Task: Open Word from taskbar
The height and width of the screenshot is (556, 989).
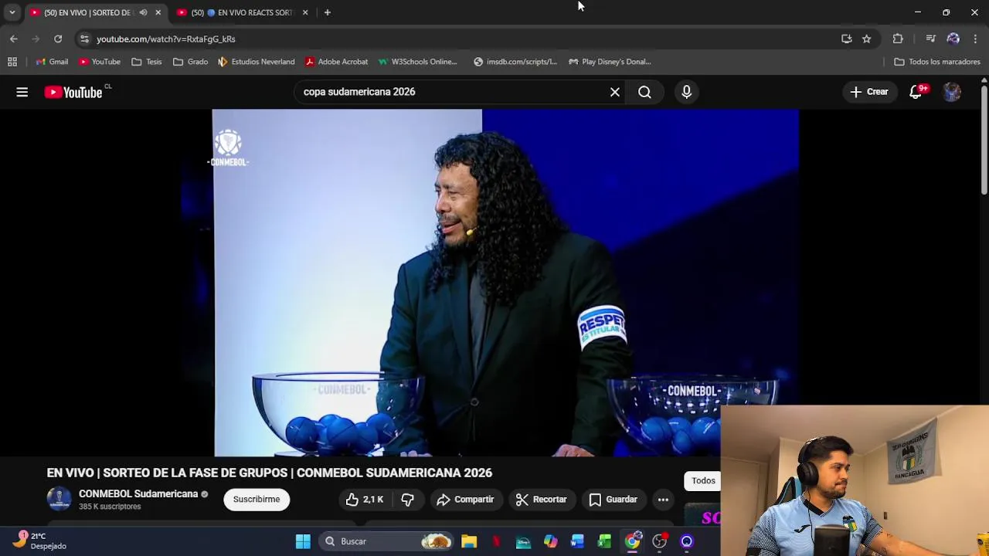Action: coord(577,541)
